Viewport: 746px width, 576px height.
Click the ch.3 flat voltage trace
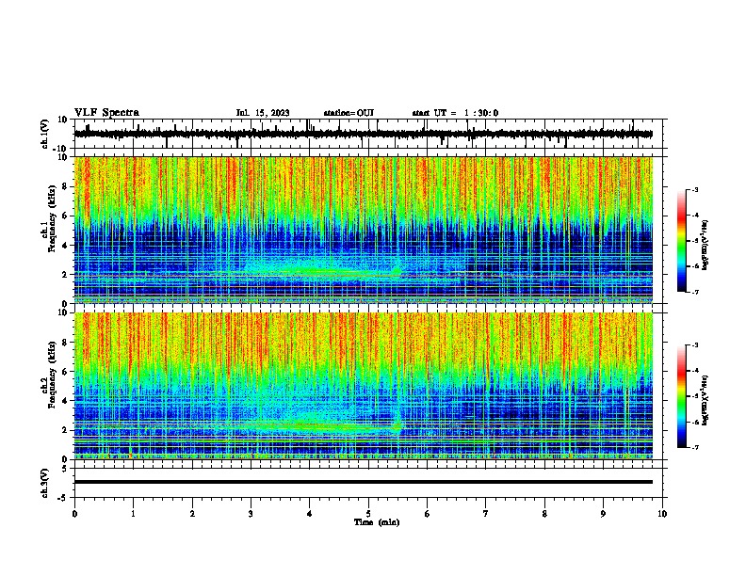pyautogui.click(x=363, y=482)
